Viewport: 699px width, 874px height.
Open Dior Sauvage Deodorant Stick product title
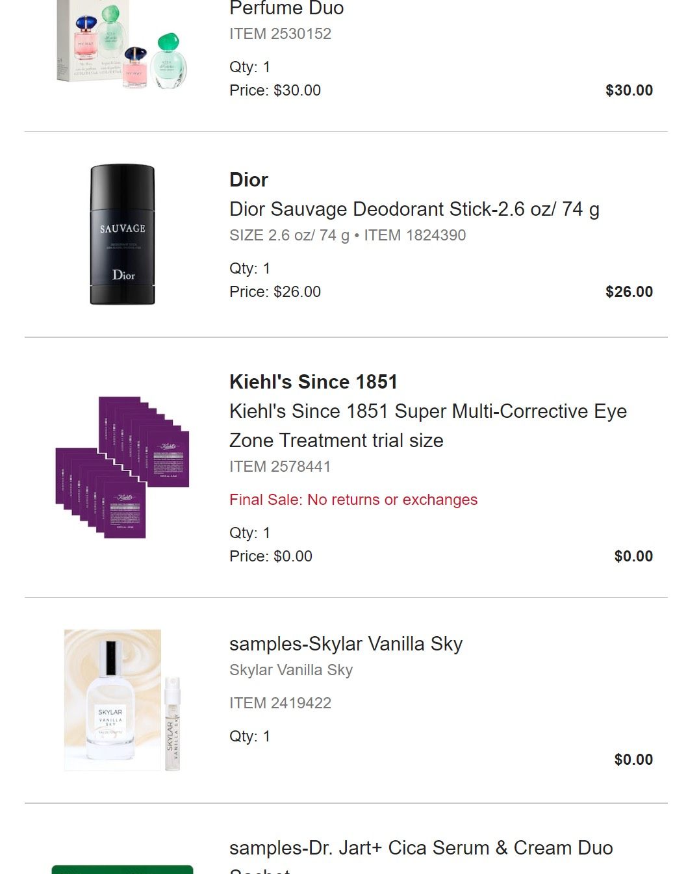[x=414, y=209]
